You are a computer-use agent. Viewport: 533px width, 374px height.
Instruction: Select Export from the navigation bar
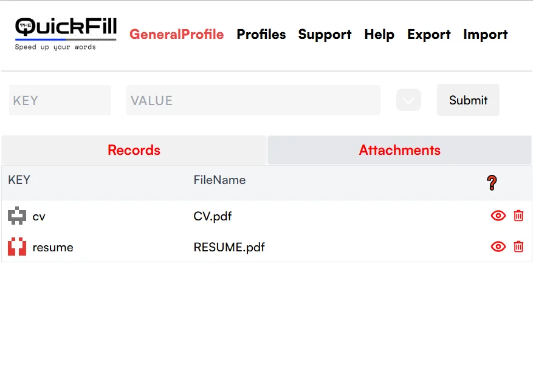tap(429, 35)
